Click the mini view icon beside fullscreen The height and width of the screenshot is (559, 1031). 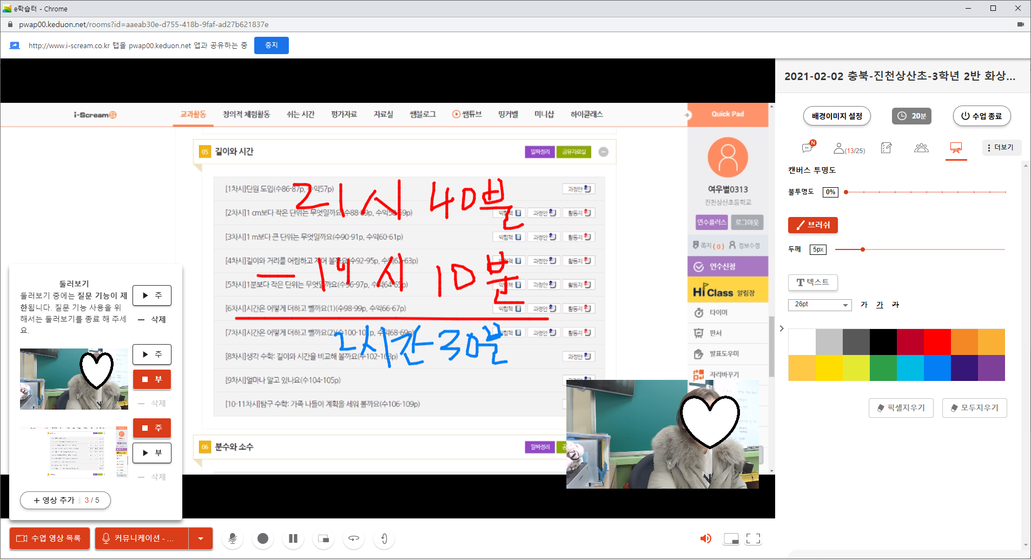[x=731, y=538]
